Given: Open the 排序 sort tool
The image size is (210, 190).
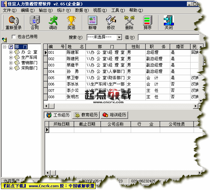Looking at the screenshot, I should pyautogui.click(x=147, y=22).
